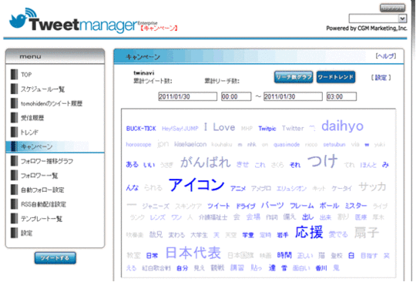Click the end time field 03:00
This screenshot has height=282, width=416.
[x=341, y=96]
